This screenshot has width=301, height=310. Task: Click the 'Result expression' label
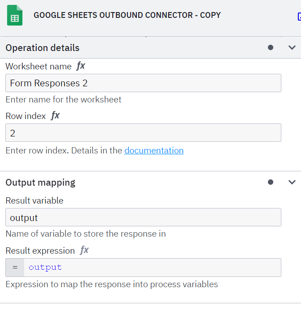coord(40,251)
